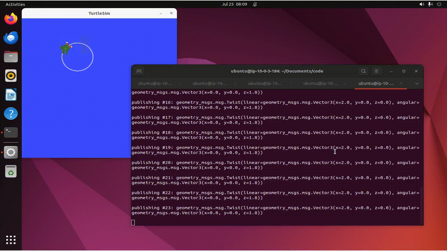Open the Files manager in dock
447x251 pixels.
tap(11, 56)
